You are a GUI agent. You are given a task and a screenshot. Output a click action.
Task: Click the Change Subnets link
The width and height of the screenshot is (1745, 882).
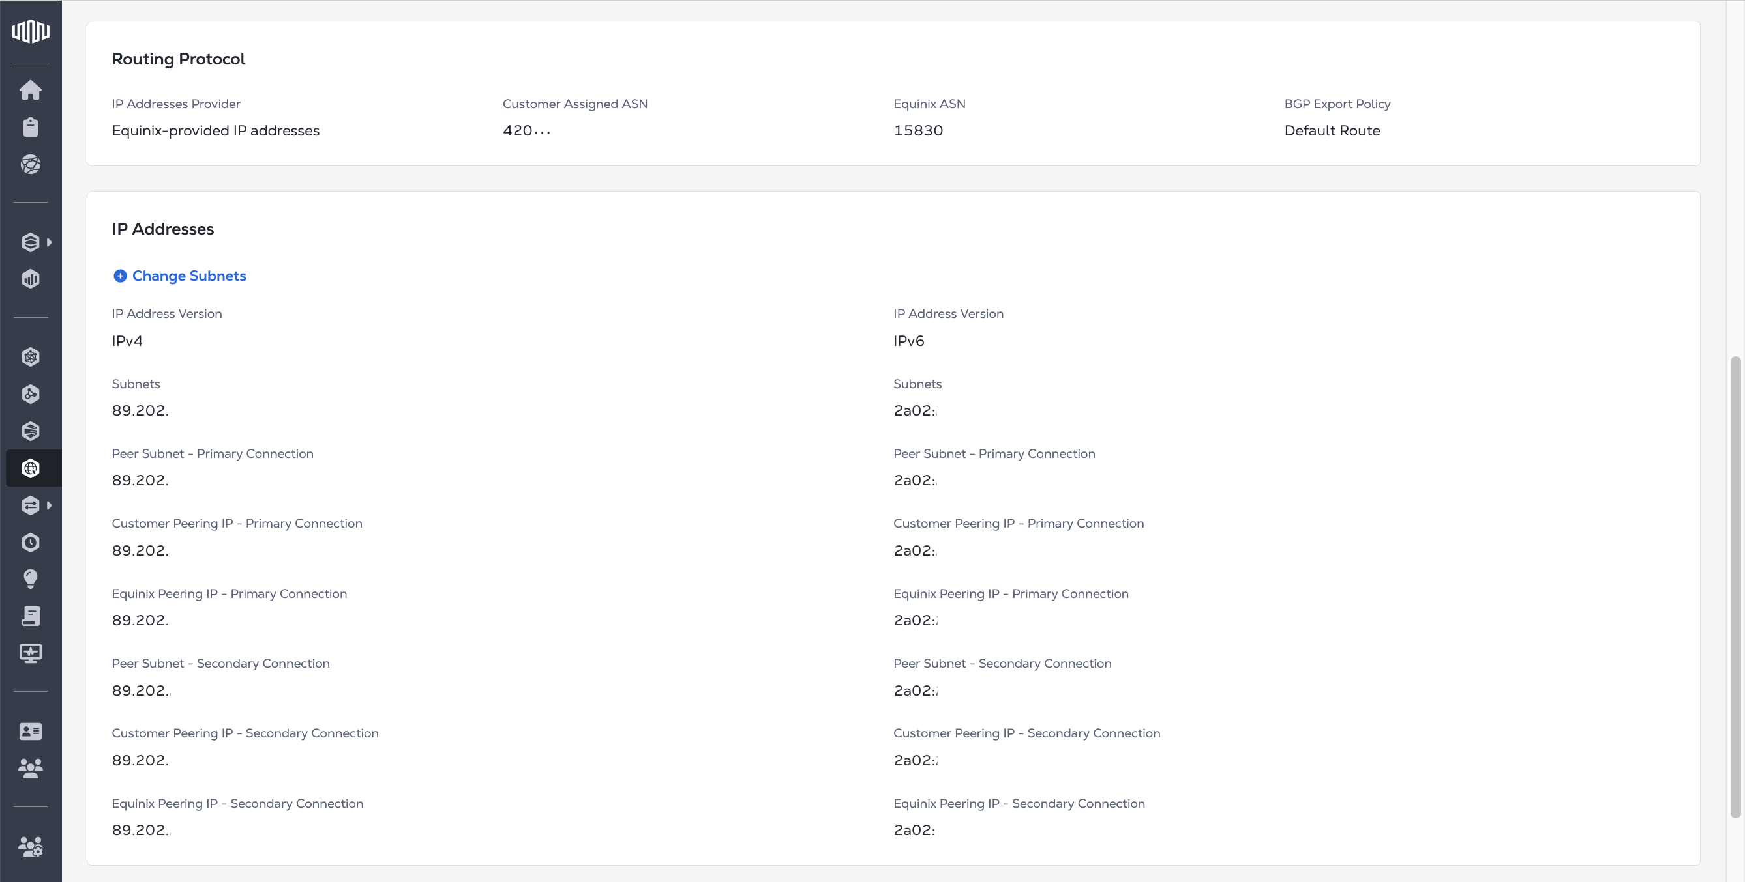point(189,276)
